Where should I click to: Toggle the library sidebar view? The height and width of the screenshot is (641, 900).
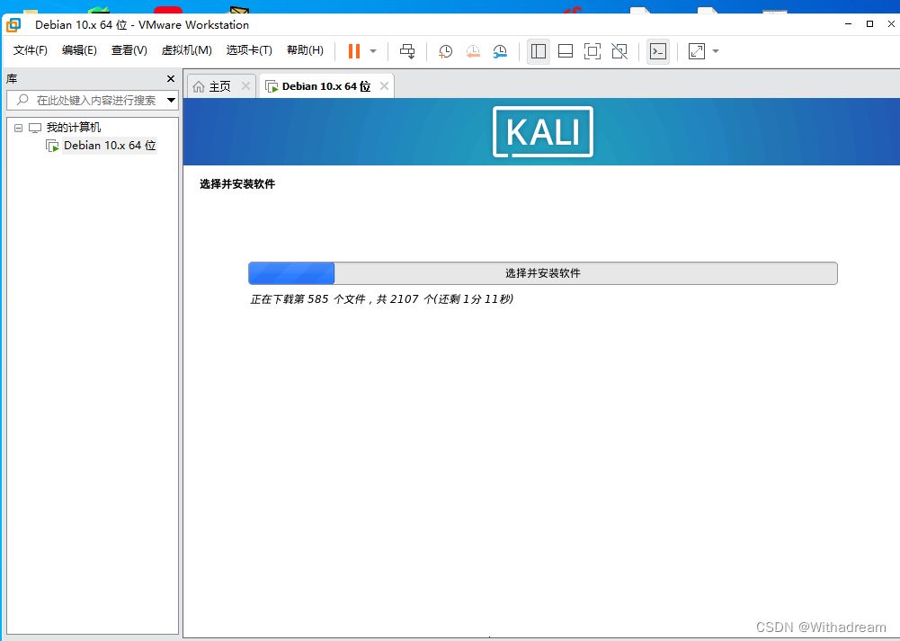click(539, 51)
